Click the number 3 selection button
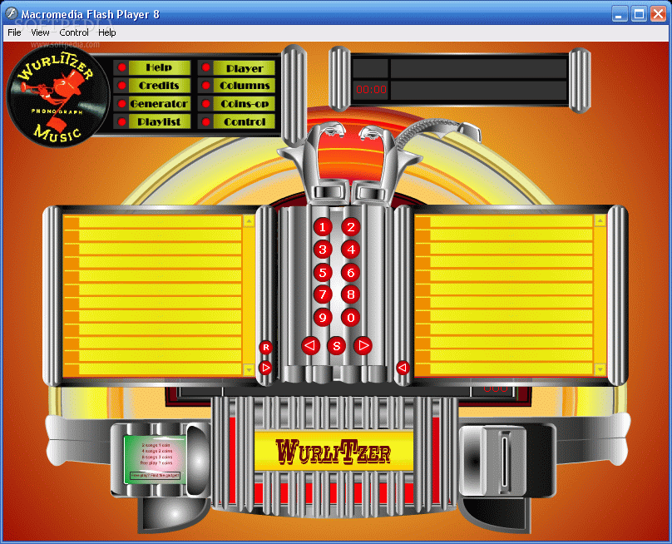 [323, 250]
